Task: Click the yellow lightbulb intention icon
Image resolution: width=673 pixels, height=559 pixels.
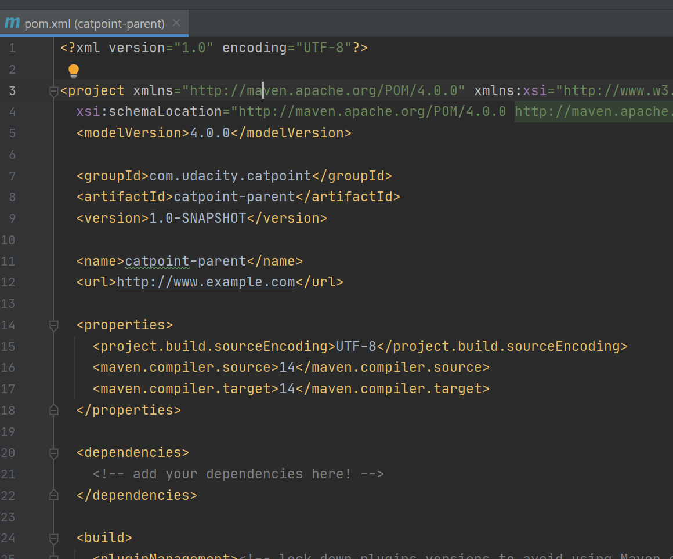Action: click(x=74, y=71)
